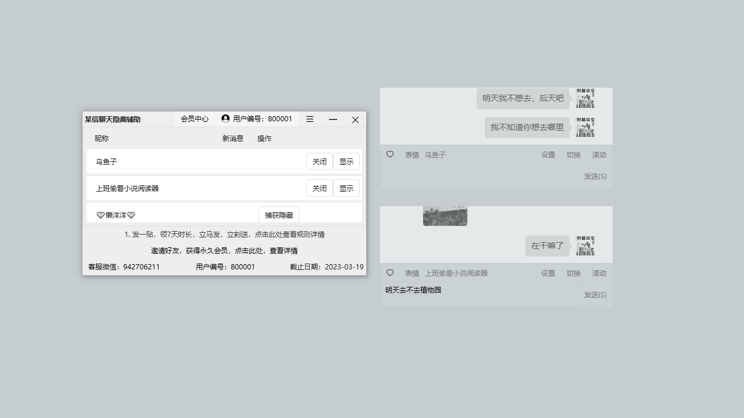This screenshot has width=744, height=418.
Task: Click the avatar beside 明天我不想去，后天吧 message
Action: tap(585, 98)
